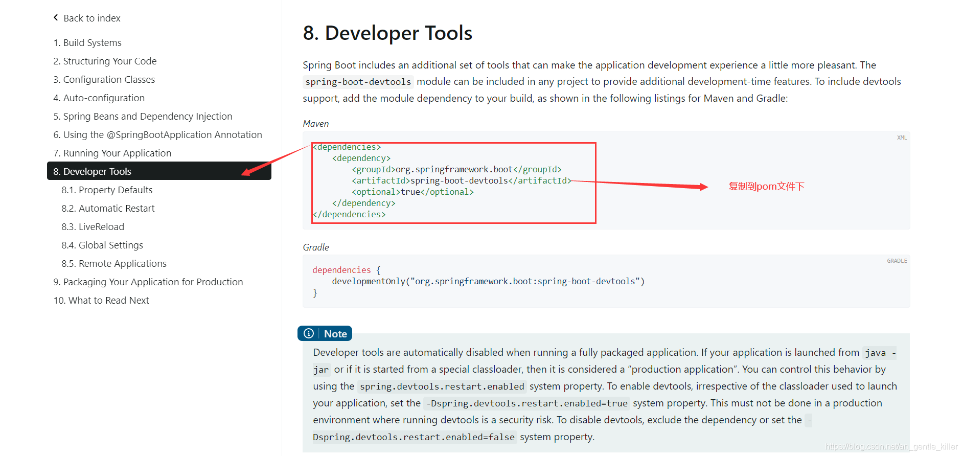Open Packaging Your Application for Production
Image resolution: width=963 pixels, height=456 pixels.
click(148, 282)
